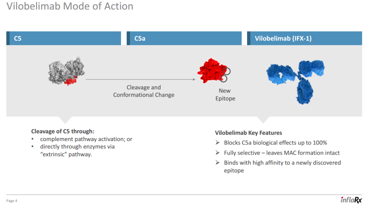Click the arrow bullet beside "Blocks C5a biological effects"

click(x=218, y=143)
